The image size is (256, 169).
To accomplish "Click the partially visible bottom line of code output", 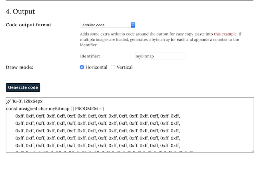I will click(x=104, y=151).
